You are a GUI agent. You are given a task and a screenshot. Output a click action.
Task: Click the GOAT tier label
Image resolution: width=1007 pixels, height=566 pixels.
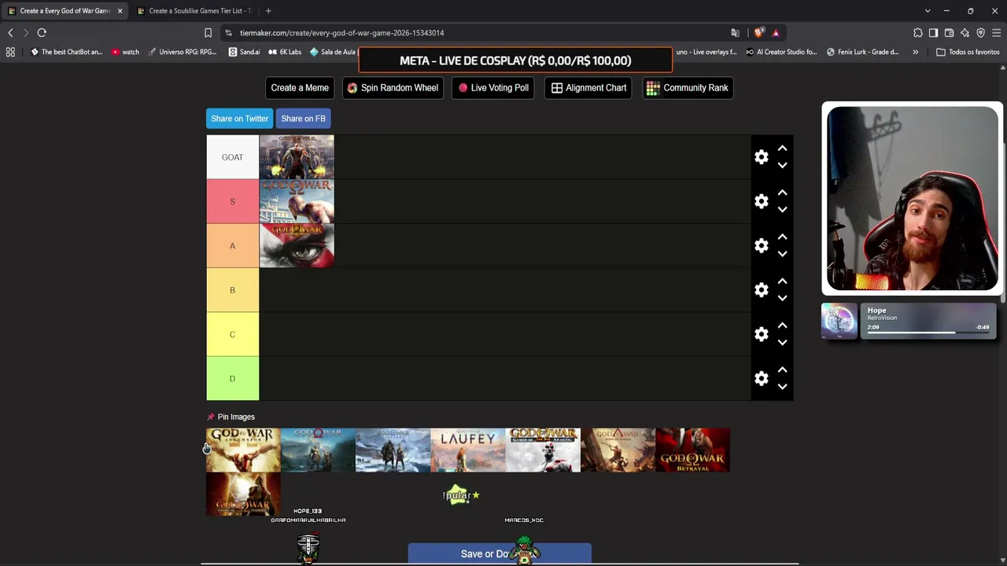coord(232,157)
